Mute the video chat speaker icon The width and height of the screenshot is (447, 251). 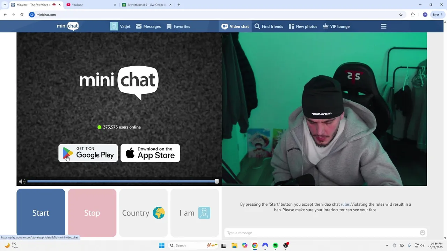[22, 181]
